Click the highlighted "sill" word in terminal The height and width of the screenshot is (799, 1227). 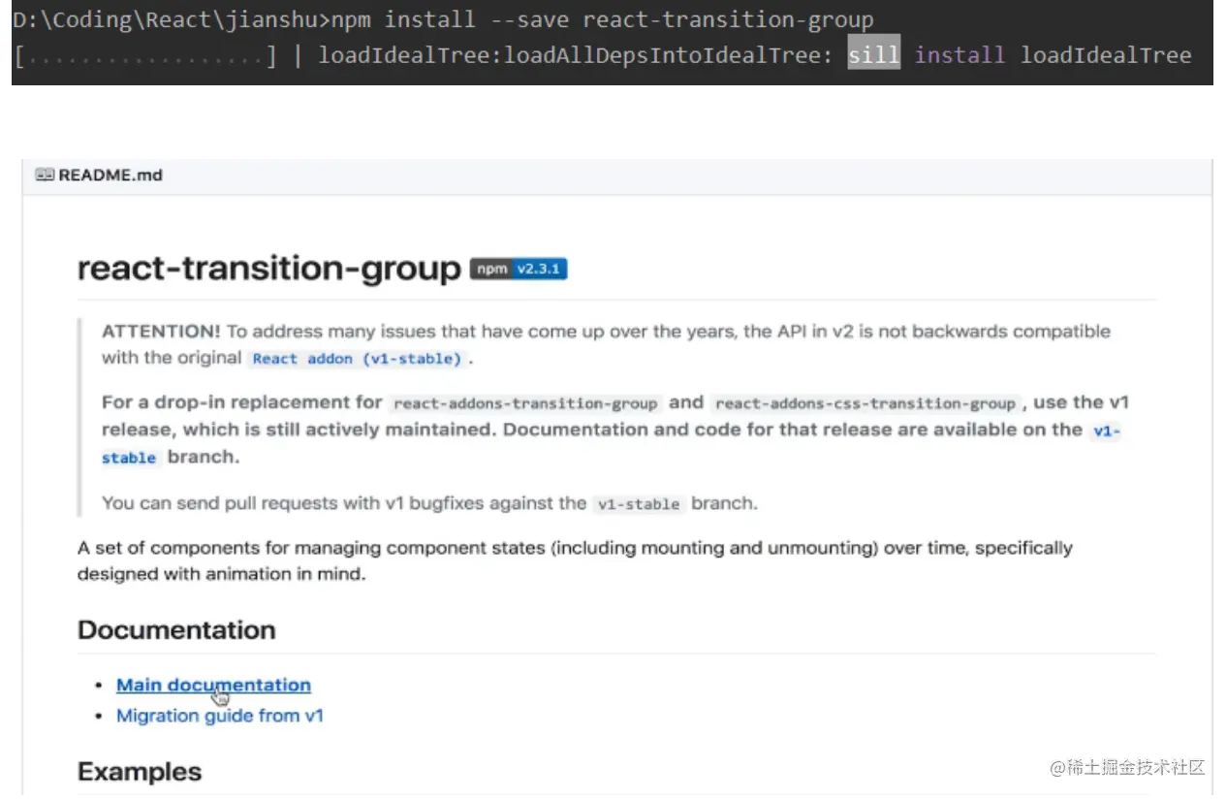(873, 55)
